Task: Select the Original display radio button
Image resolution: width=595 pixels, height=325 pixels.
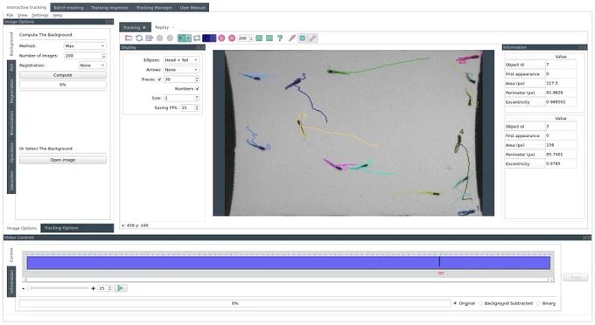Action: point(455,303)
